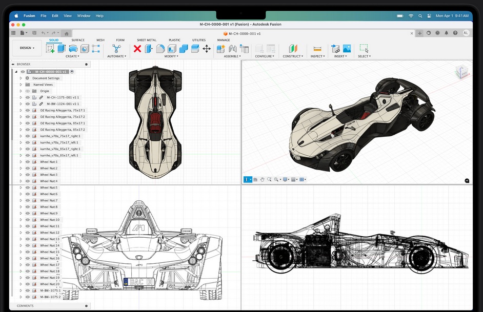Toggle visibility of Wheel Nut:10

click(27, 220)
